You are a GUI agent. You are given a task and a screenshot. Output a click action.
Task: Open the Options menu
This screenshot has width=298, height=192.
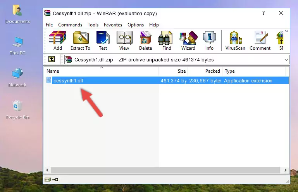[136, 25]
